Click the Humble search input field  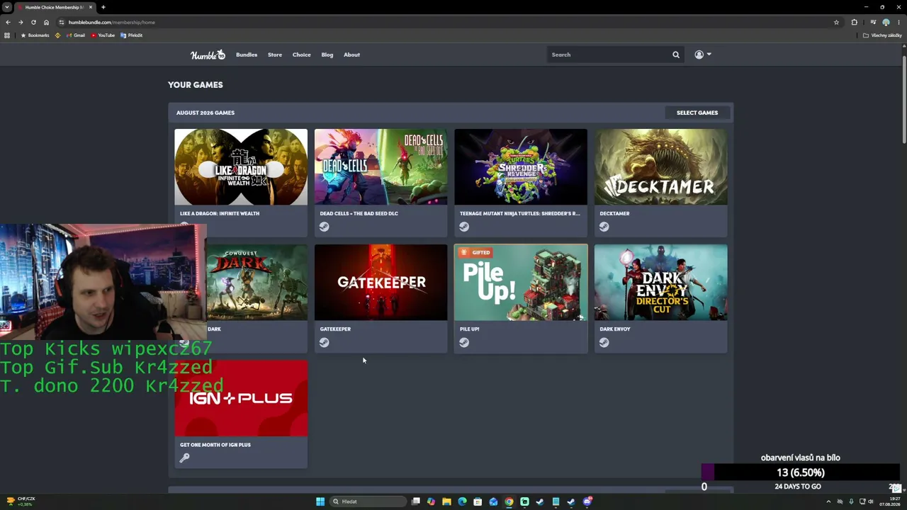[609, 55]
